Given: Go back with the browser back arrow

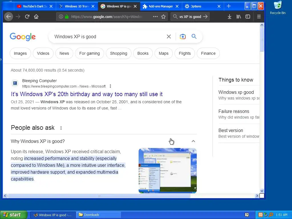Looking at the screenshot, I should pos(9,17).
